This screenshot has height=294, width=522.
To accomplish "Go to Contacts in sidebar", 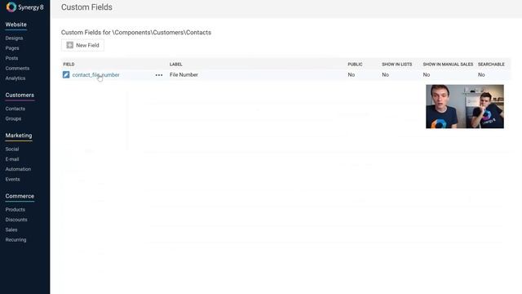I will 15,109.
